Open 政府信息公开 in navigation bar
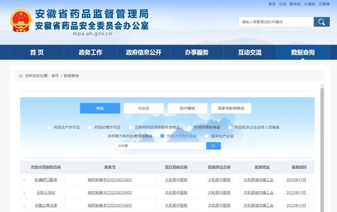Image resolution: width=337 pixels, height=212 pixels. [x=144, y=52]
